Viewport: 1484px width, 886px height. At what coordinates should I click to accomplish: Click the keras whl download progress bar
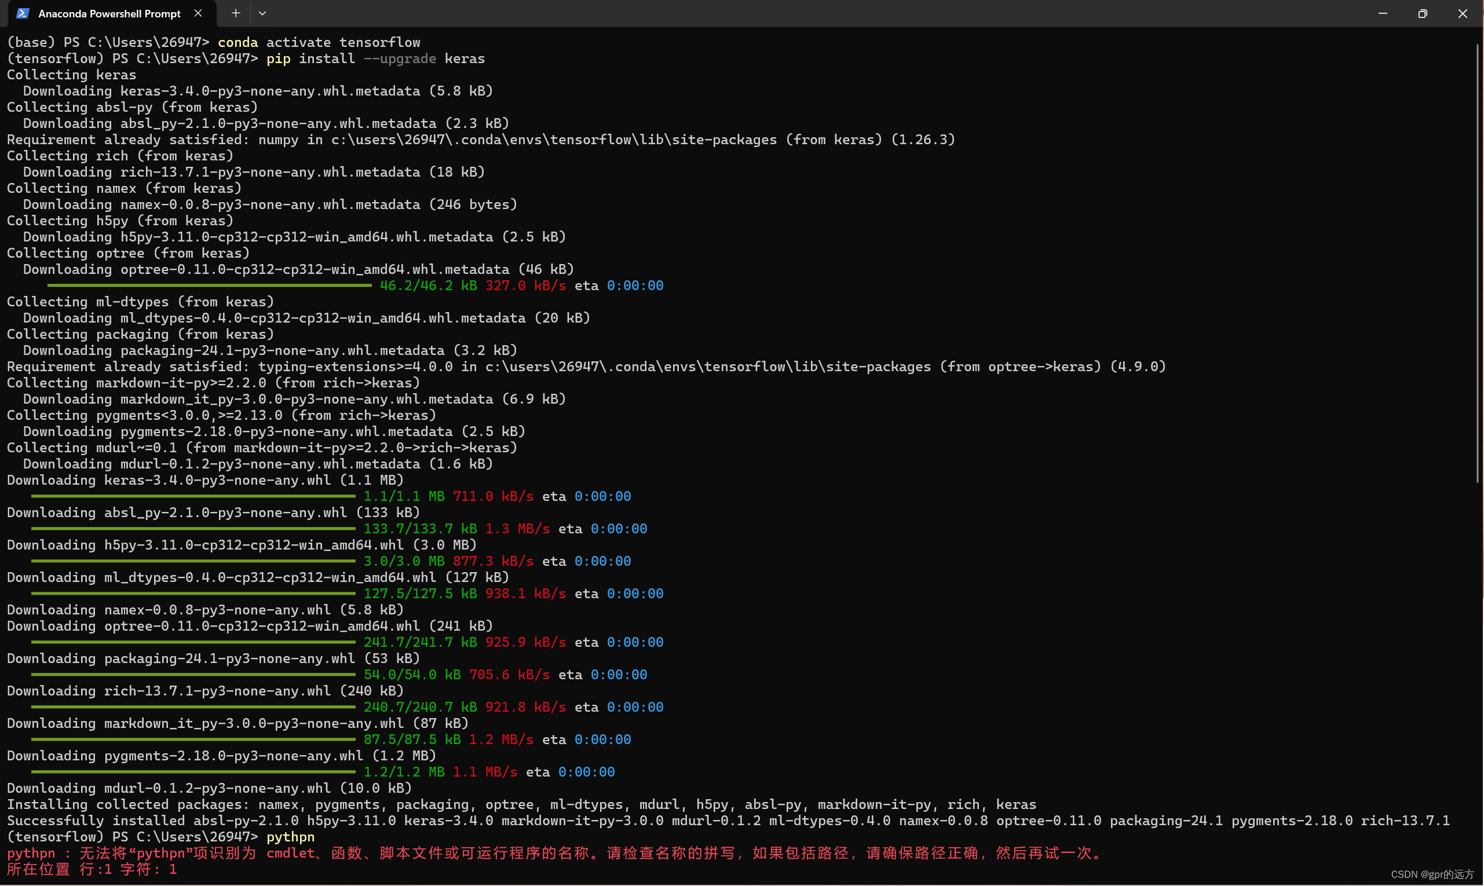point(193,496)
